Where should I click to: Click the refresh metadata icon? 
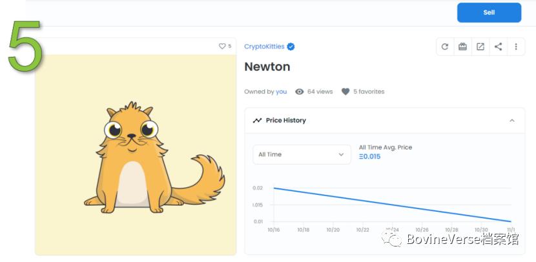coord(444,46)
